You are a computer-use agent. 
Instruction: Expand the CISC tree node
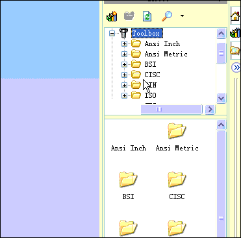(x=124, y=75)
